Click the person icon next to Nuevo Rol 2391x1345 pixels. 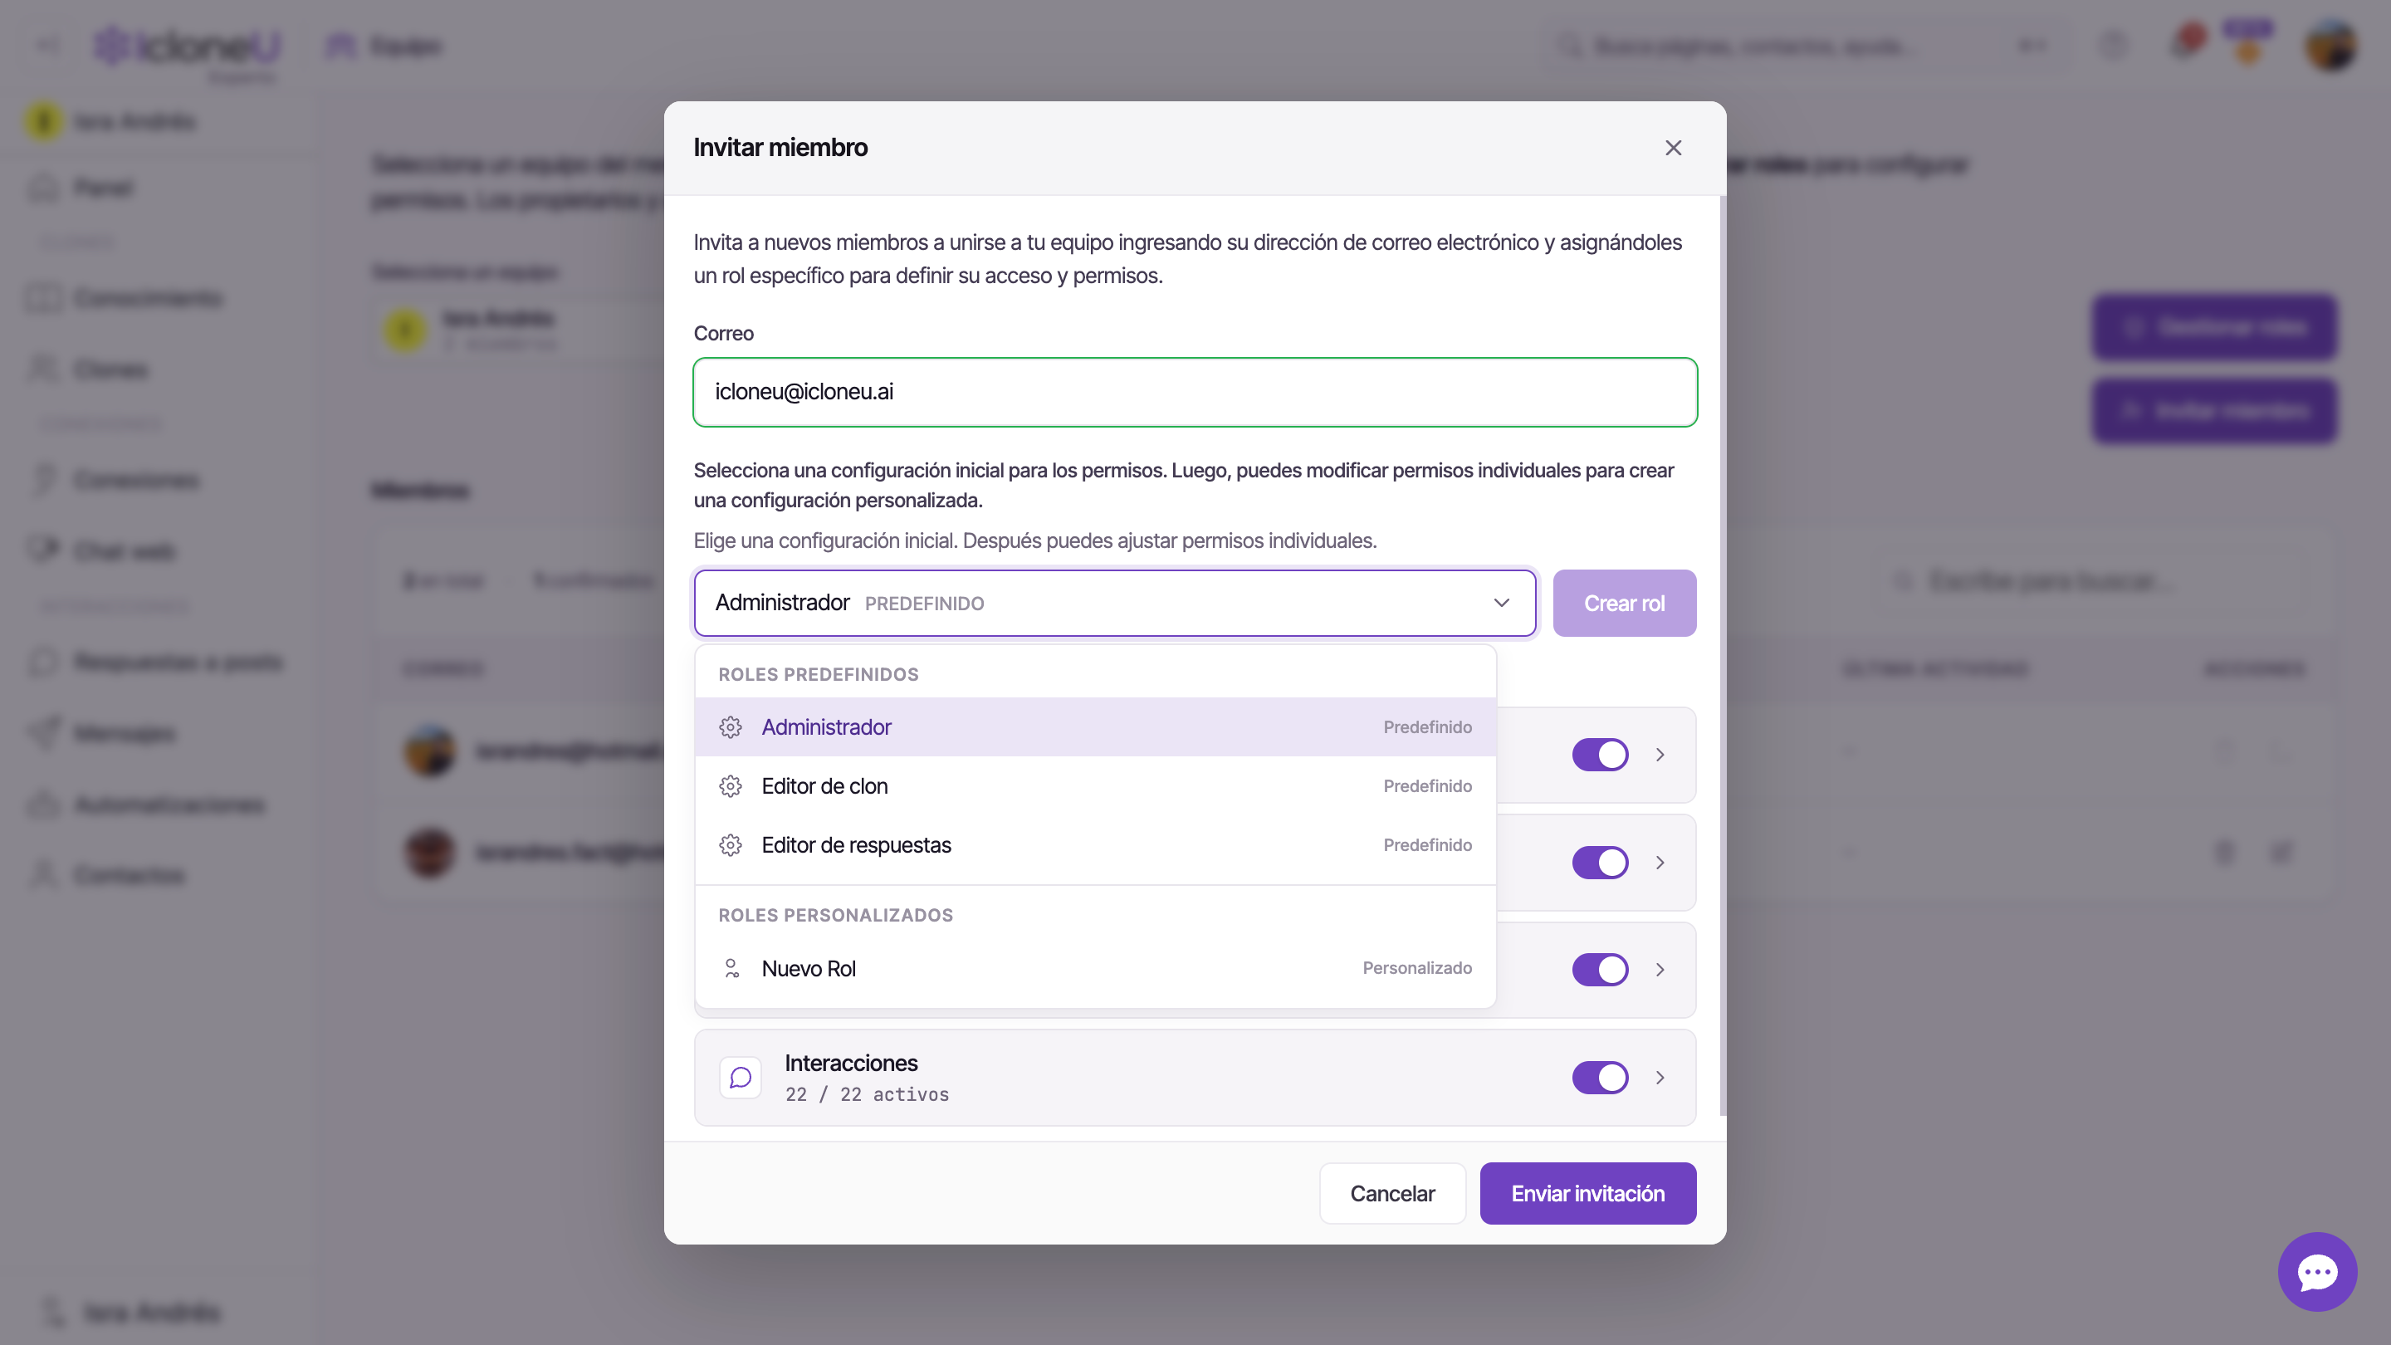tap(731, 968)
